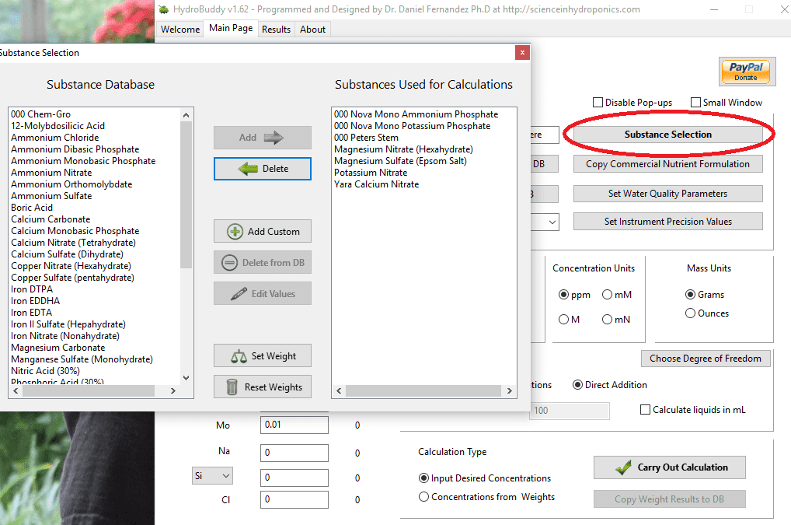The width and height of the screenshot is (791, 525).
Task: Click used substances list scroll-left arrow
Action: (339, 390)
